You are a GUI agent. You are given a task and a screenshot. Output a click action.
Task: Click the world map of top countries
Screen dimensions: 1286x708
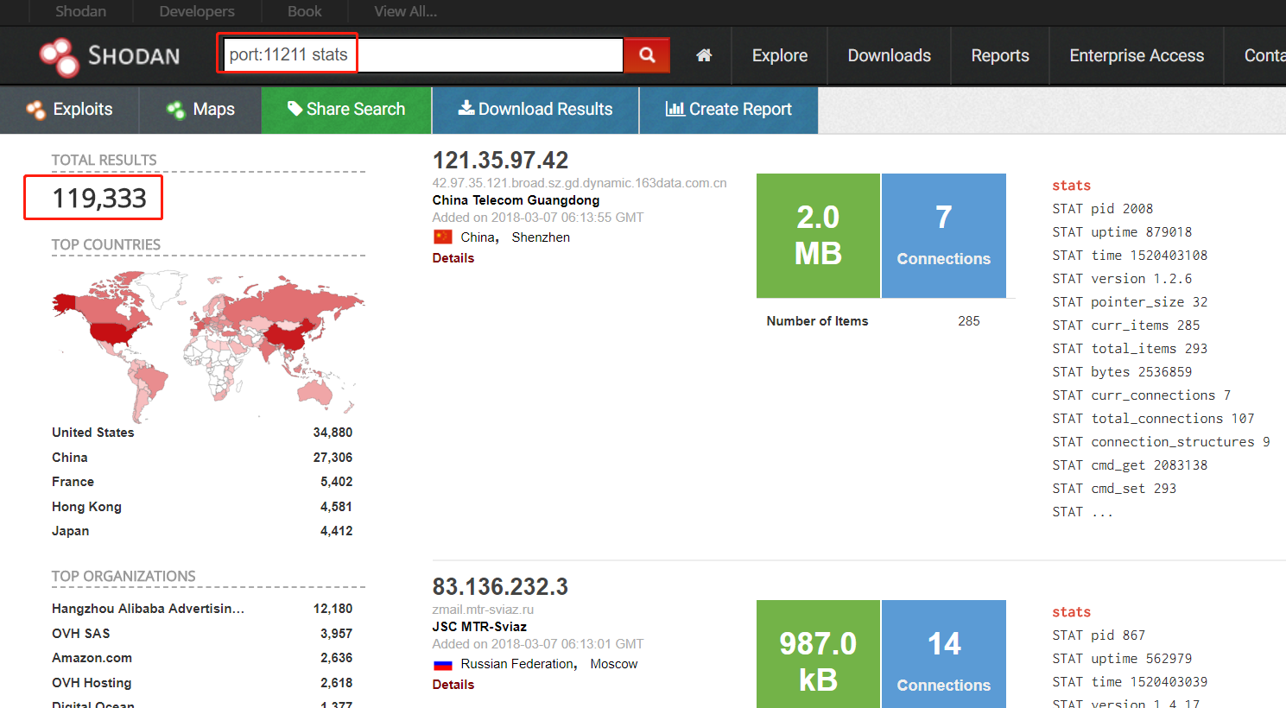click(x=208, y=345)
